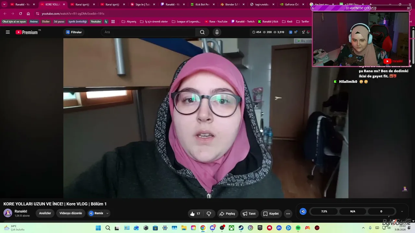Open Ranakkl - Twitch bookmark
Image resolution: width=415 pixels, height=233 pixels.
[243, 22]
